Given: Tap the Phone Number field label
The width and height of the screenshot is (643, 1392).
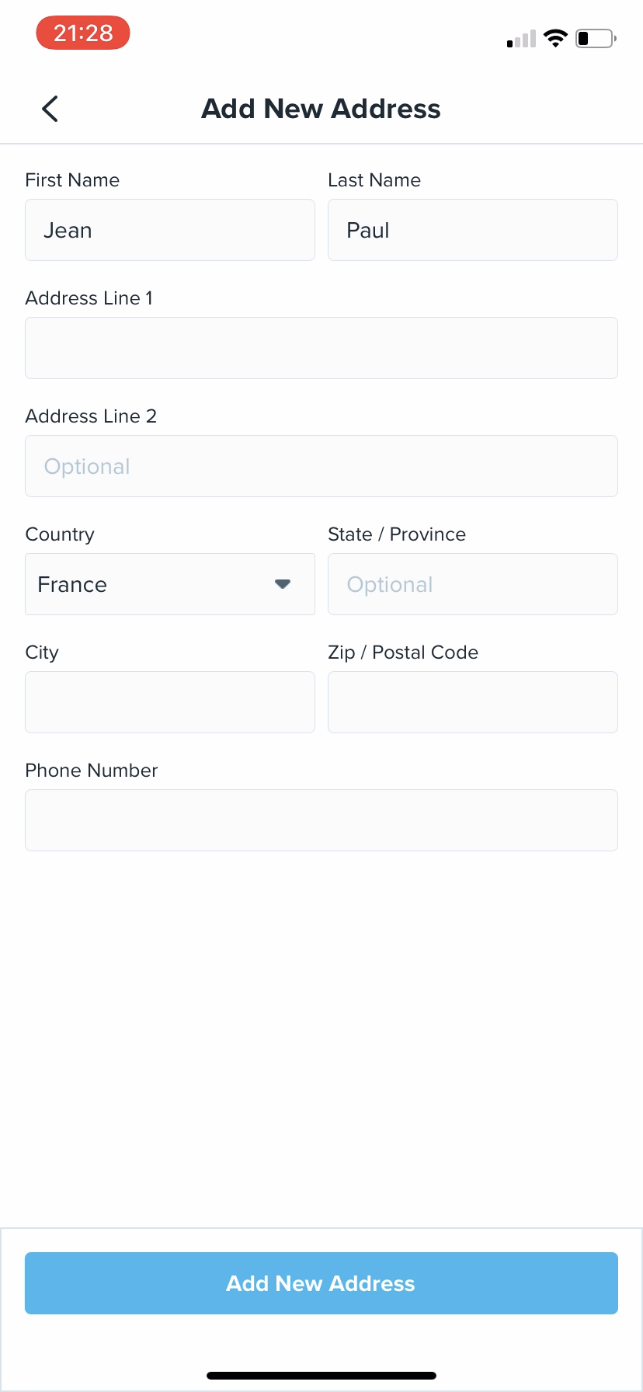Looking at the screenshot, I should click(x=92, y=771).
